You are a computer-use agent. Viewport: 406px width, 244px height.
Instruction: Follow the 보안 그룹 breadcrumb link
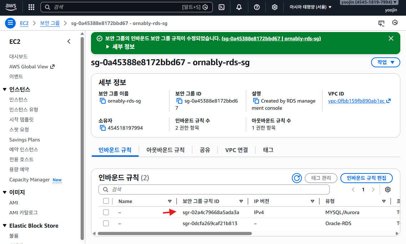coord(50,23)
